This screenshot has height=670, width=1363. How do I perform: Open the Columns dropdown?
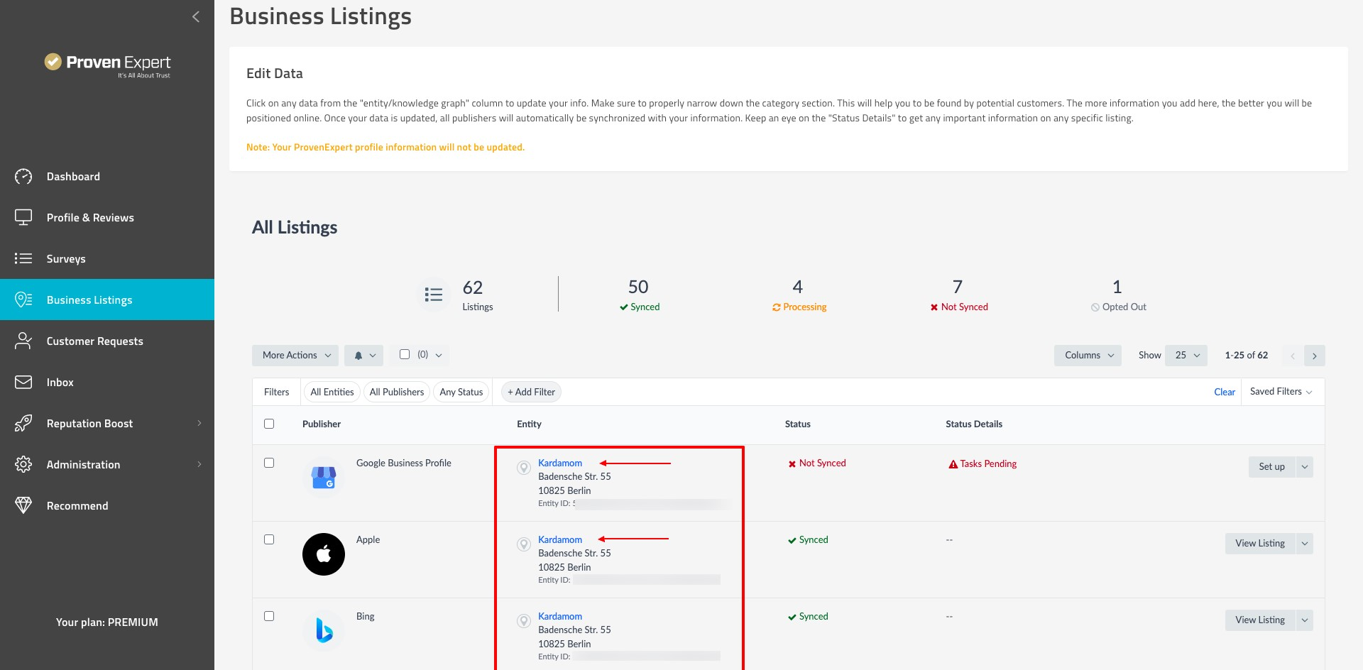(x=1088, y=356)
